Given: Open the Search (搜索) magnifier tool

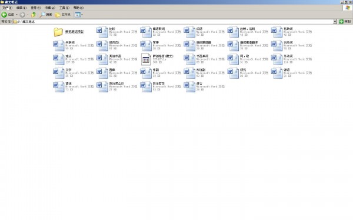Looking at the screenshot, I should 46,15.
